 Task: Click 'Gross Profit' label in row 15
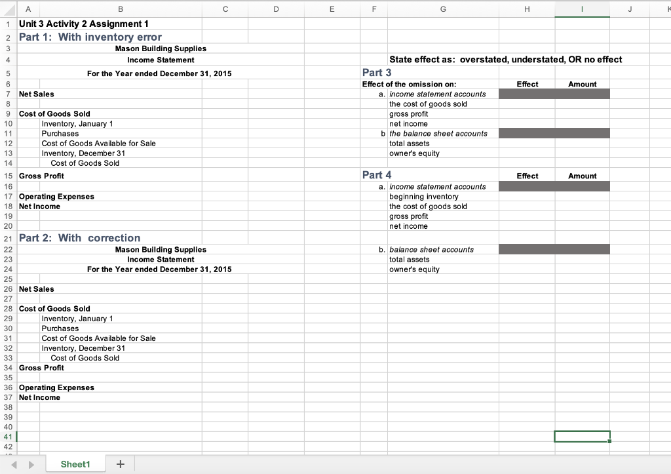(41, 176)
